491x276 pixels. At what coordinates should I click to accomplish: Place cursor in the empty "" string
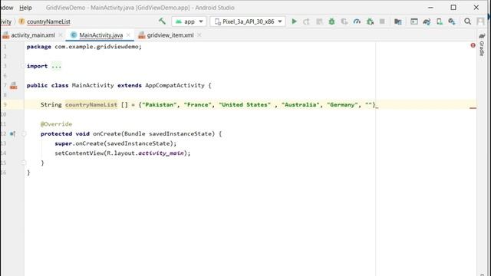368,105
